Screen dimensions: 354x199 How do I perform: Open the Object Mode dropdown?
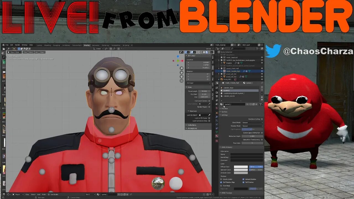pos(14,52)
